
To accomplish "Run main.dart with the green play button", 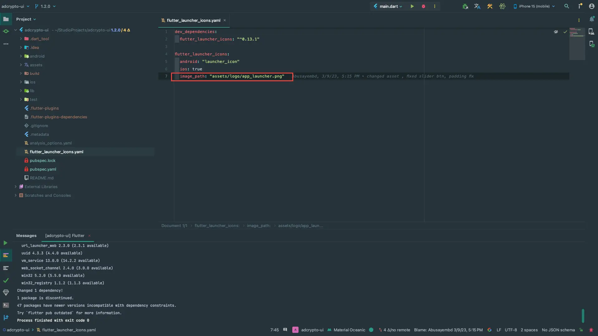I will coord(412,6).
